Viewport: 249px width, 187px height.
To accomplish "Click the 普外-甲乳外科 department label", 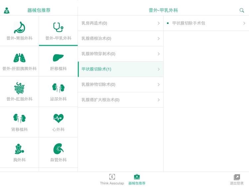I will 58,38.
